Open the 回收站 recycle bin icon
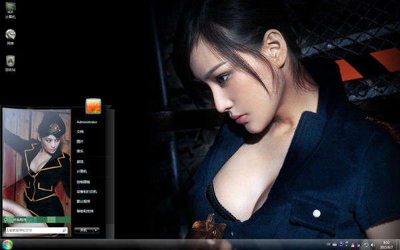Viewport: 400px width, 250px height. (11, 63)
